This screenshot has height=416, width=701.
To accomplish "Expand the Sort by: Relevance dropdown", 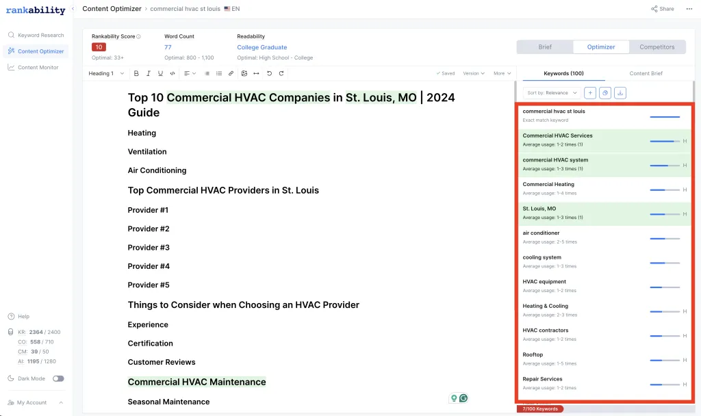I will [551, 92].
